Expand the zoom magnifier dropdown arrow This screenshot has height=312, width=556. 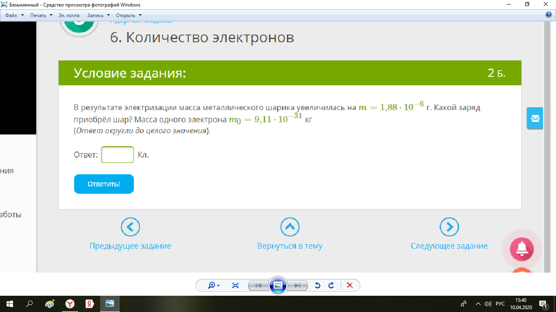(x=219, y=286)
